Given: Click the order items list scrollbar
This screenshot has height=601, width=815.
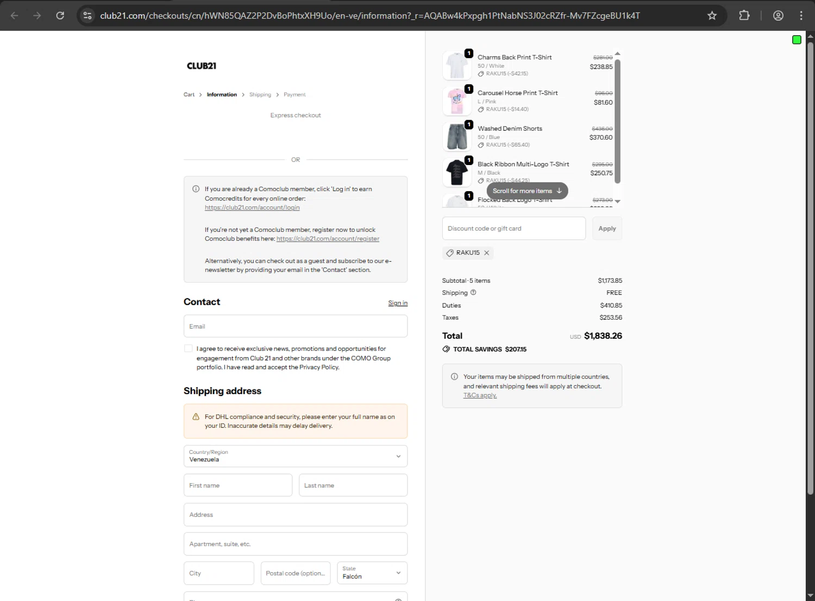Looking at the screenshot, I should click(617, 121).
